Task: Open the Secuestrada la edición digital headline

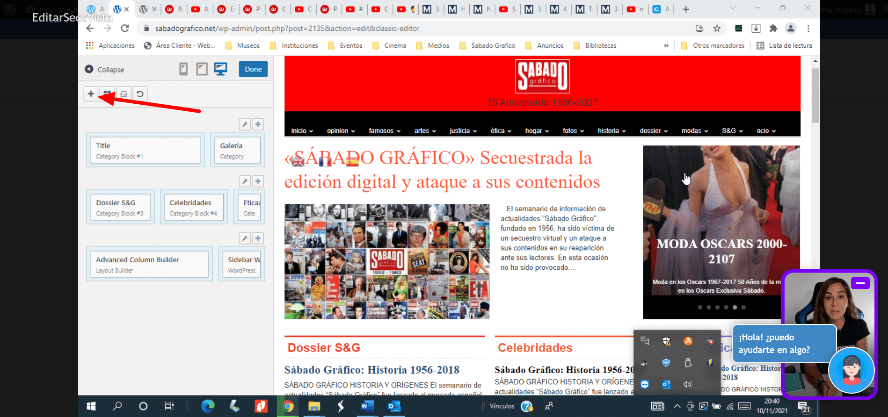Action: [442, 170]
